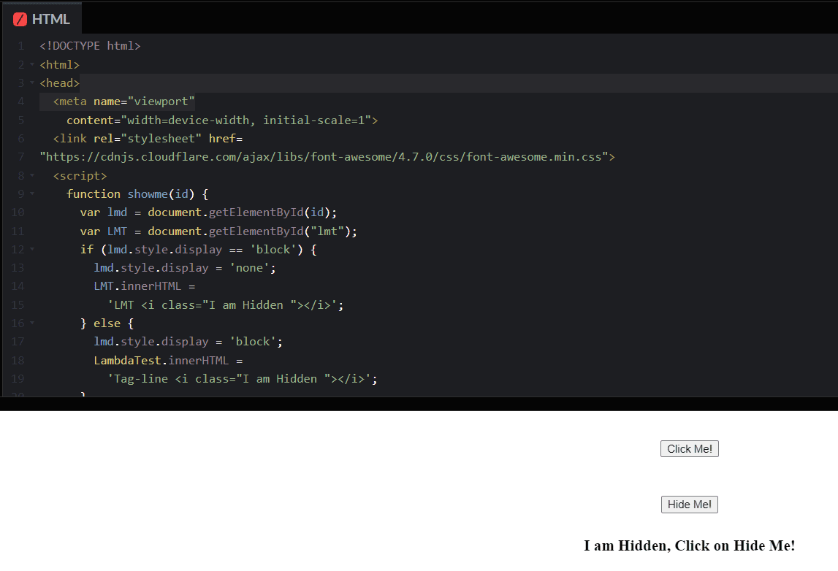Viewport: 838px width, 571px height.
Task: Click the text I am Hidden, Click on Hide Me!
Action: coord(689,545)
